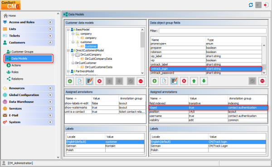This screenshot has height=167, width=272.
Task: Click the group fields table scrollbar down arrow
Action: [264, 73]
